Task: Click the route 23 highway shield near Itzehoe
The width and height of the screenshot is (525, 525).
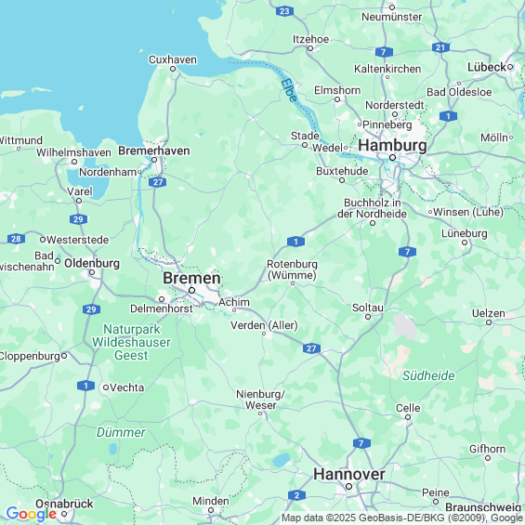Action: tap(284, 11)
